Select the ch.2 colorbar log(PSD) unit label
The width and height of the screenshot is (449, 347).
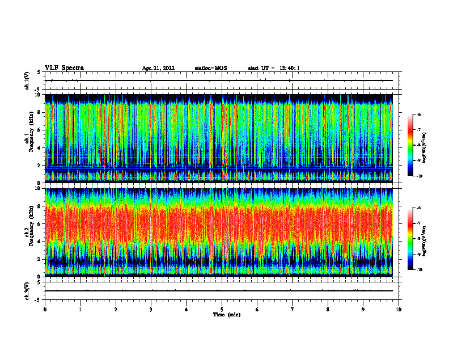[425, 241]
